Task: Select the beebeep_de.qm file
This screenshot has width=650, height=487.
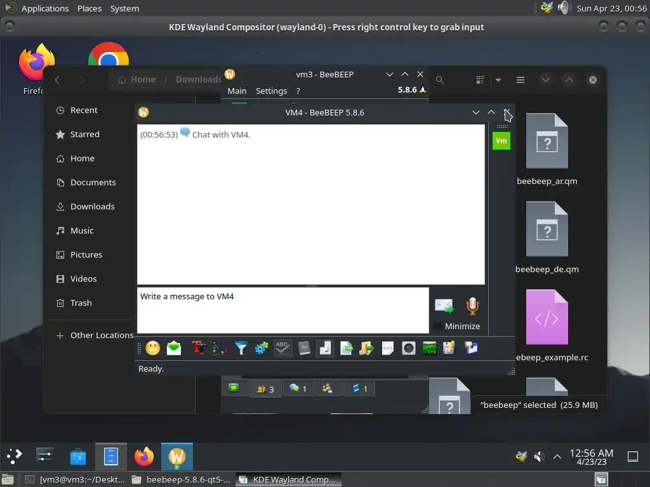Action: (547, 238)
